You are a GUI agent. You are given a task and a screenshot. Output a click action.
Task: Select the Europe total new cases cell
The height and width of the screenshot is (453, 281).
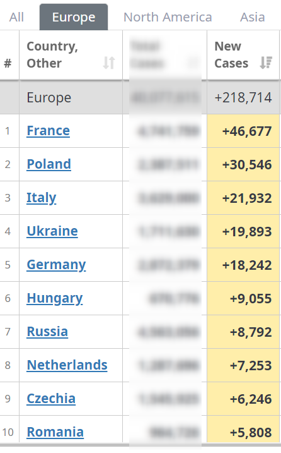(x=243, y=98)
